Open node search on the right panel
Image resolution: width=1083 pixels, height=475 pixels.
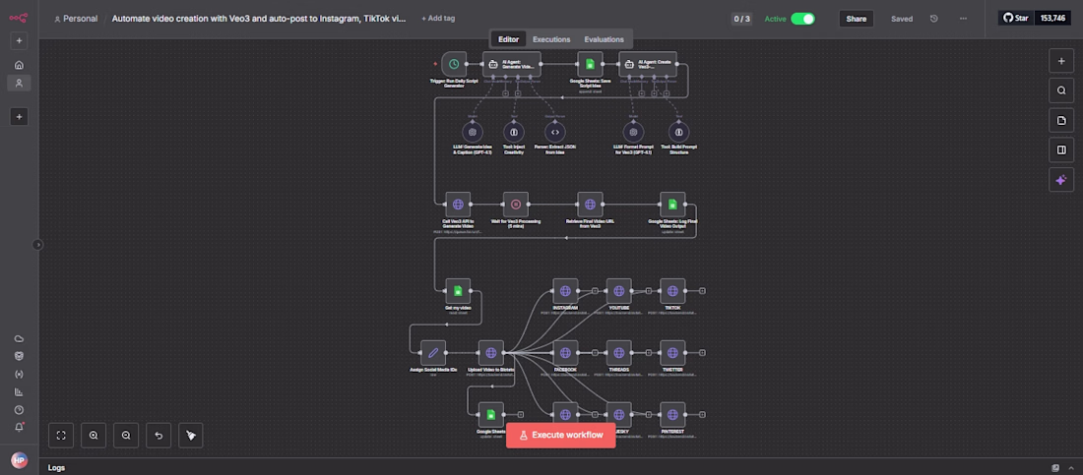tap(1061, 90)
